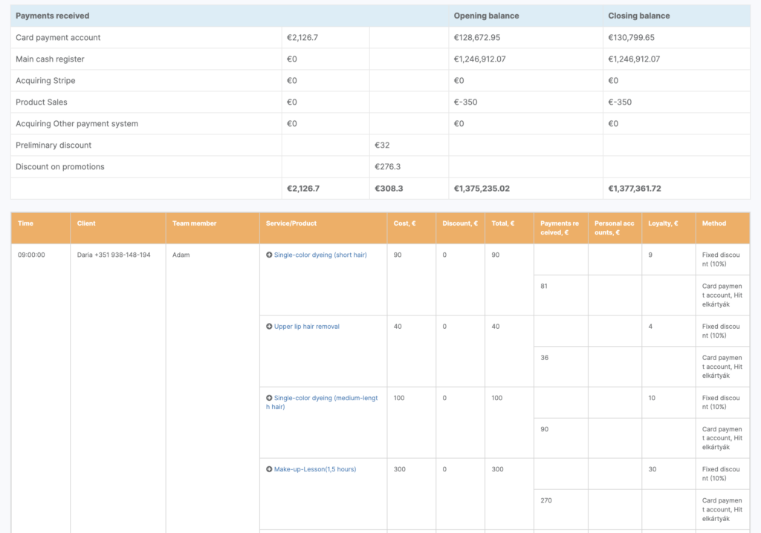Select the Acquiring Stripe row label
The image size is (761, 533).
[45, 80]
